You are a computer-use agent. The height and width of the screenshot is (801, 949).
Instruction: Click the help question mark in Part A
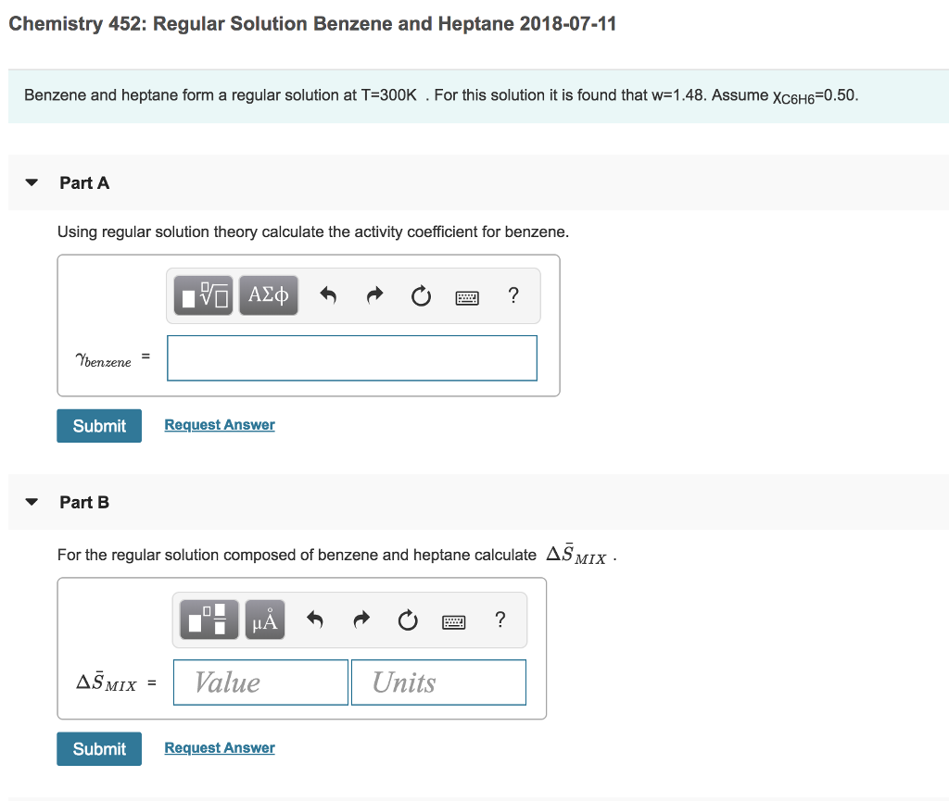pyautogui.click(x=512, y=295)
